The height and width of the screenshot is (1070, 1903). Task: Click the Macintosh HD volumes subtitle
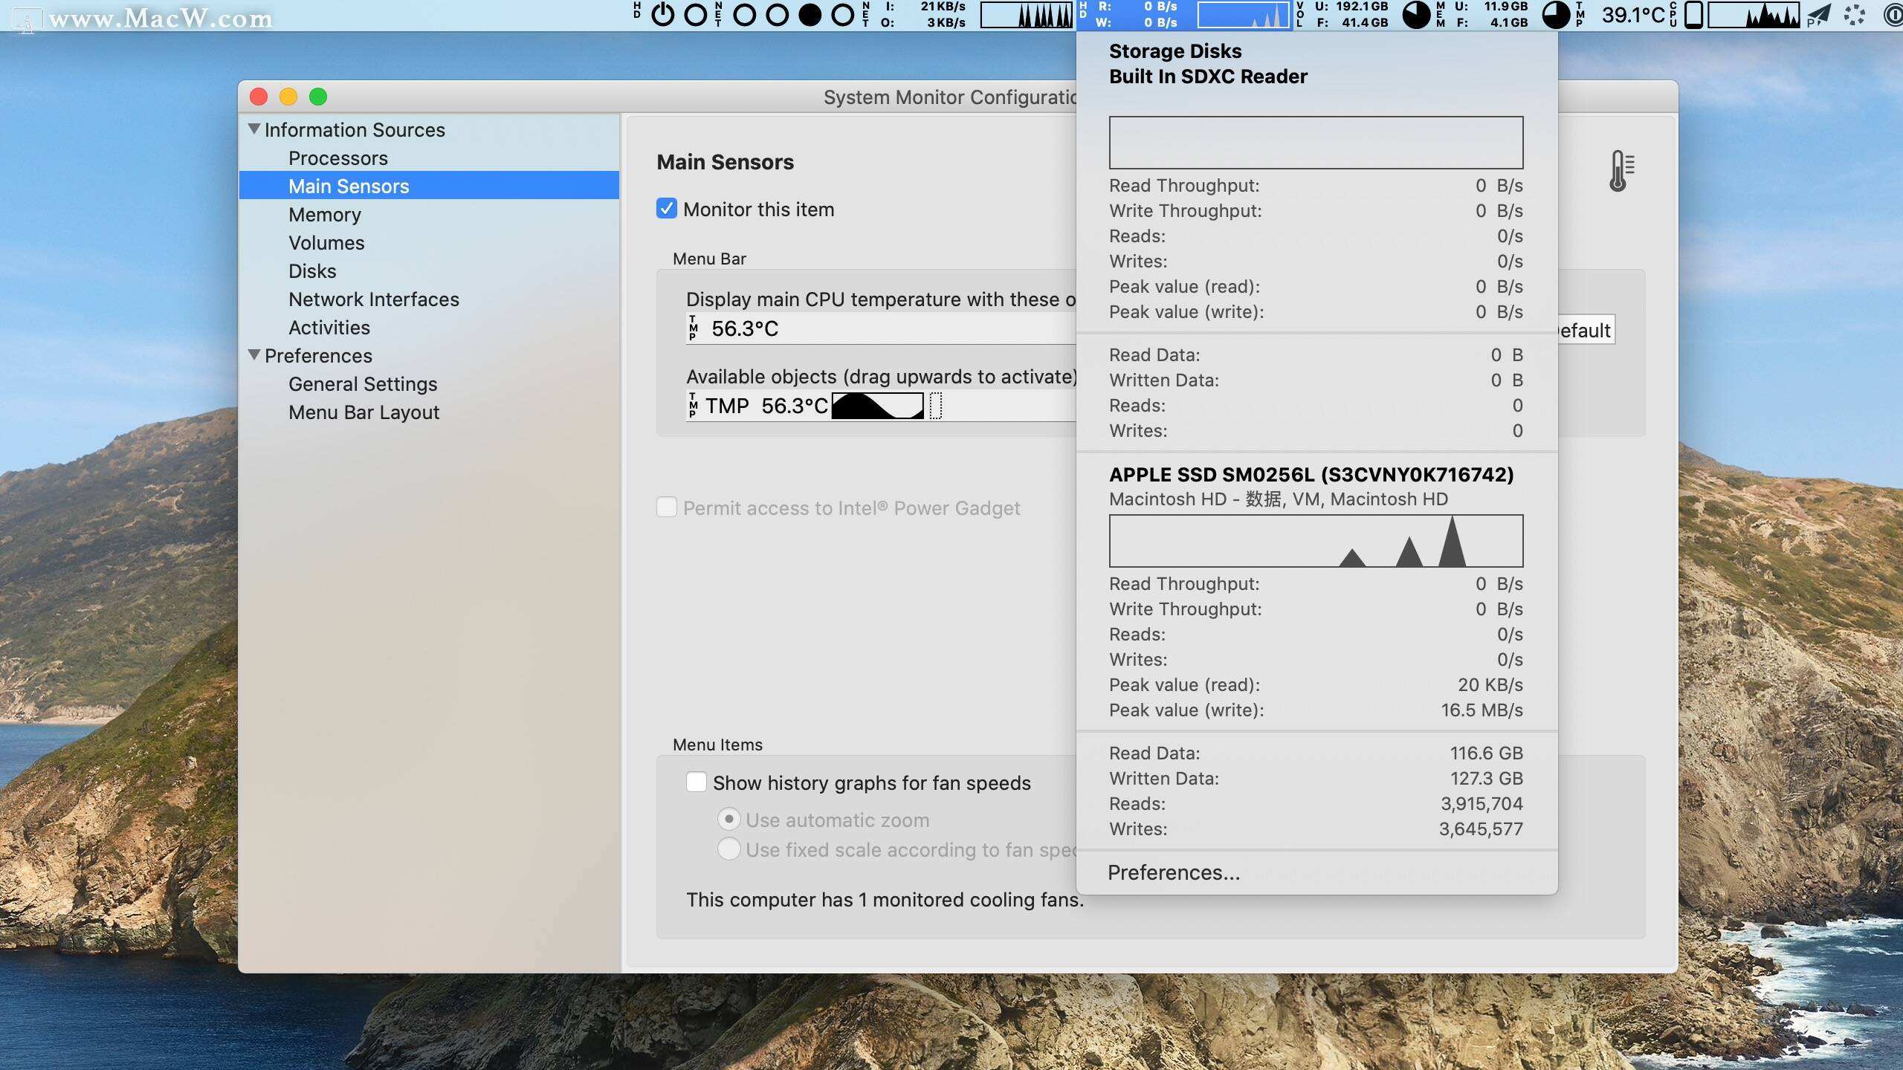[1279, 499]
